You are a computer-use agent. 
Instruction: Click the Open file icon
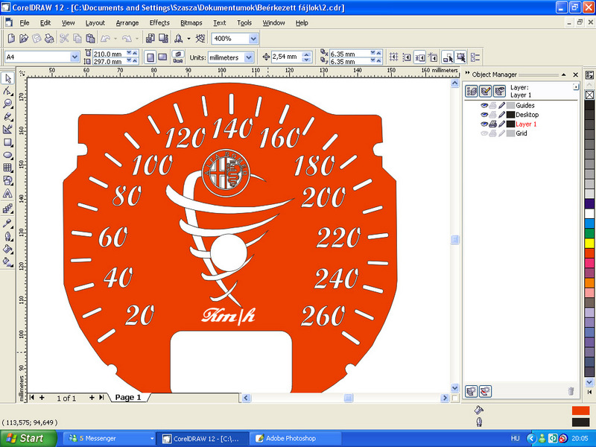point(24,39)
